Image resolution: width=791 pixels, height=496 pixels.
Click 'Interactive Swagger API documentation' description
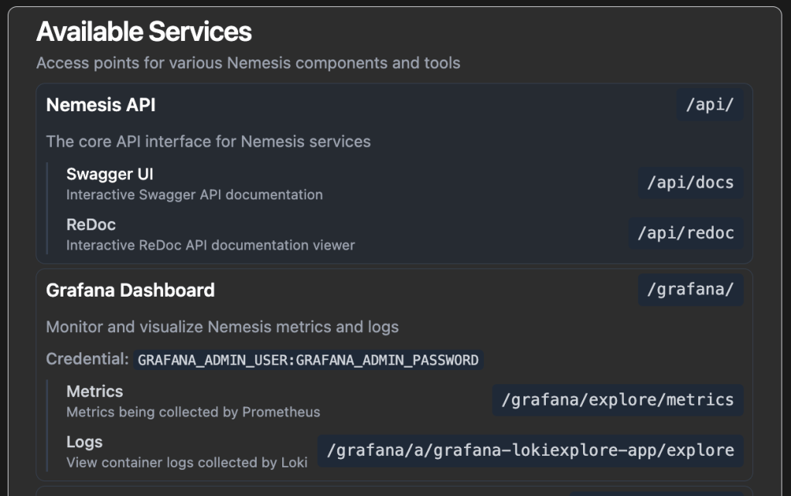(194, 195)
